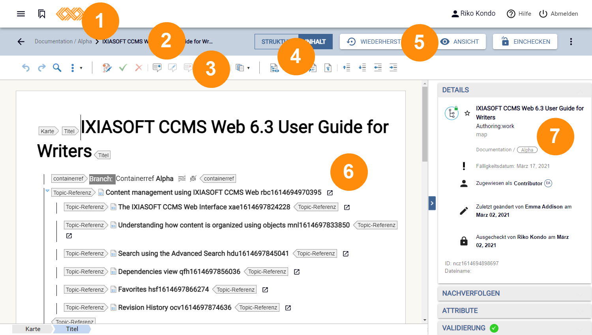Open Search using the Advanced Search topic externally
This screenshot has height=335, width=592.
[346, 254]
